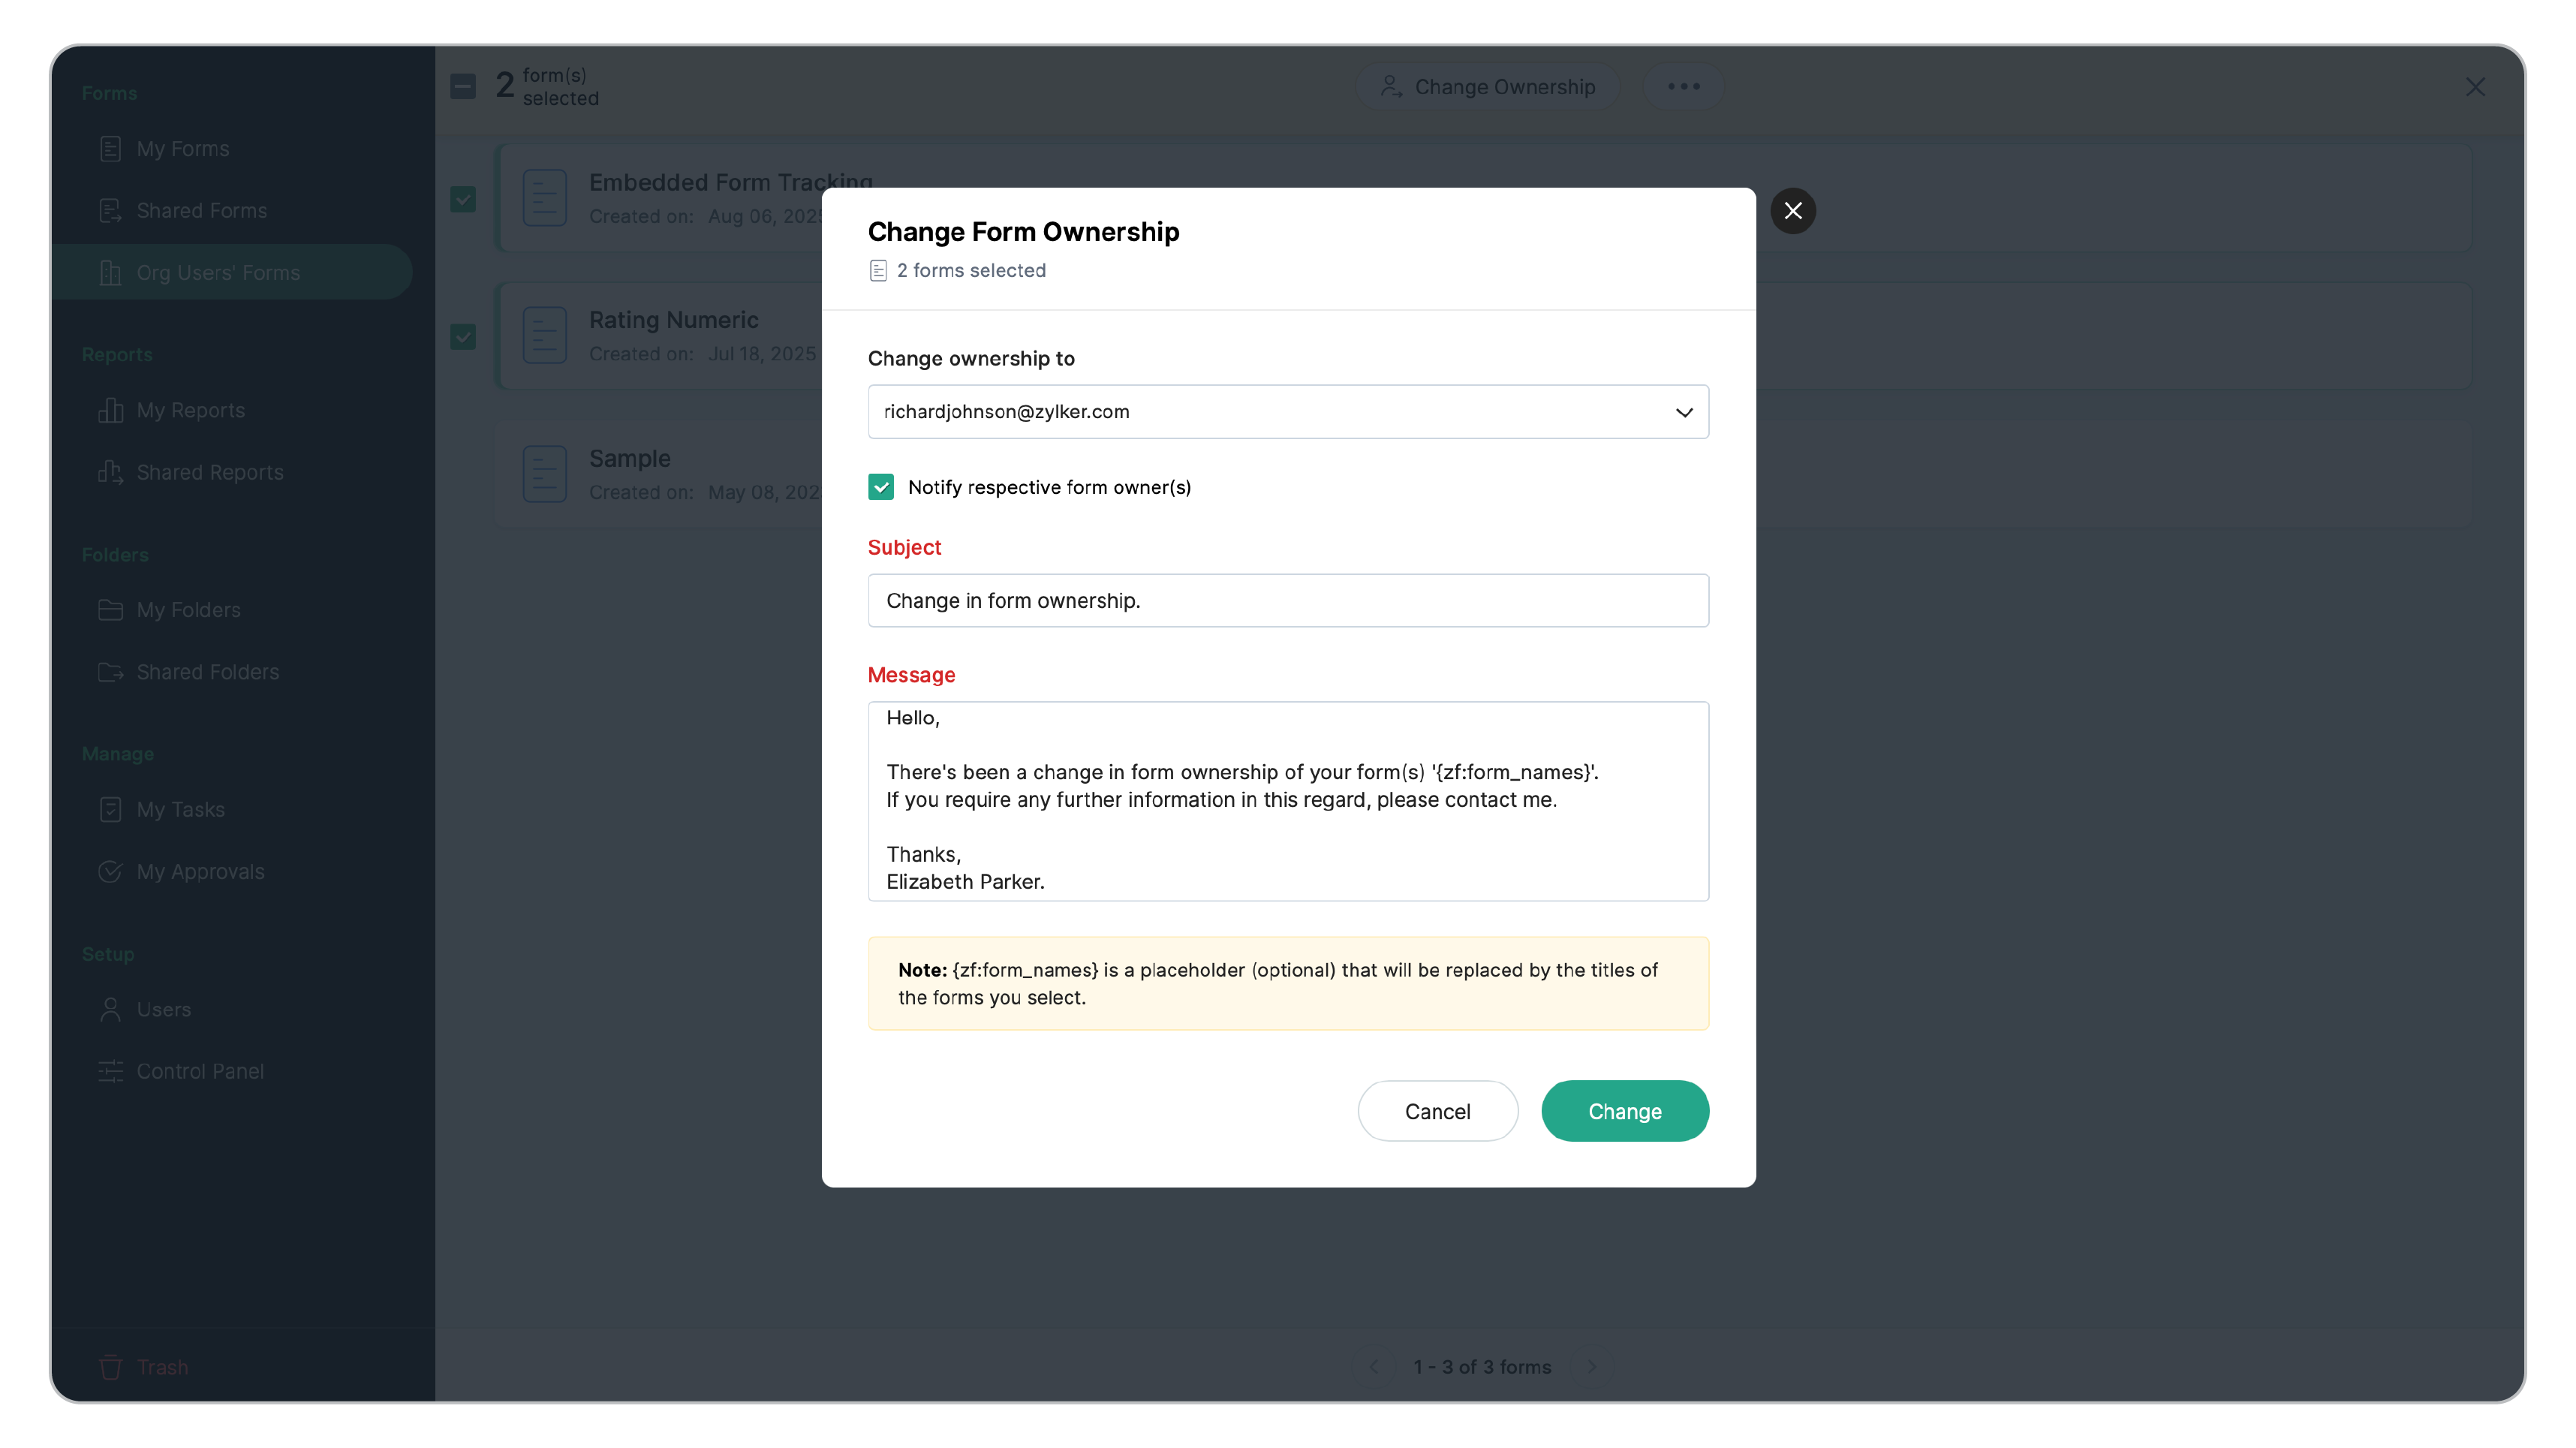Open Org Users' Forms section
Viewport: 2576px width, 1448px height.
click(218, 273)
